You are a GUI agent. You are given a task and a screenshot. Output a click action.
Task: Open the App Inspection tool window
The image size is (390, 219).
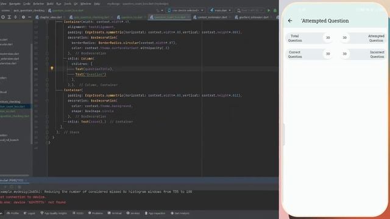click(155, 213)
